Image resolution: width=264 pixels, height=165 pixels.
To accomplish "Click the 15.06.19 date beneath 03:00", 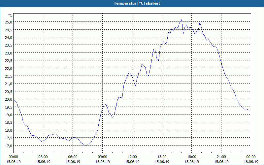I will (x=43, y=162).
